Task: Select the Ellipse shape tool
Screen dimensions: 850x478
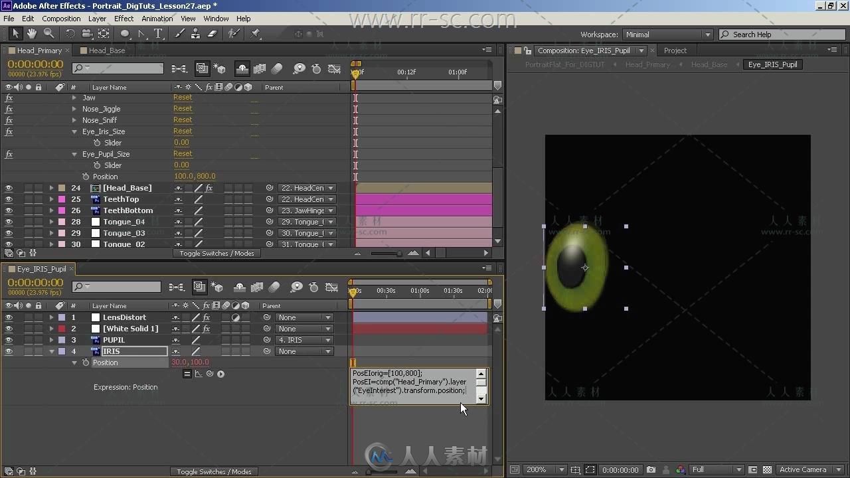Action: tap(125, 34)
